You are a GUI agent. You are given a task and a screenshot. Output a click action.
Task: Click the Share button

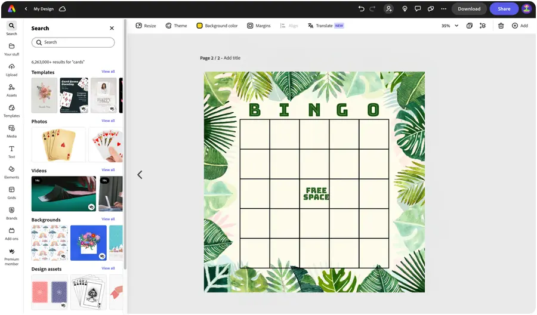point(504,9)
